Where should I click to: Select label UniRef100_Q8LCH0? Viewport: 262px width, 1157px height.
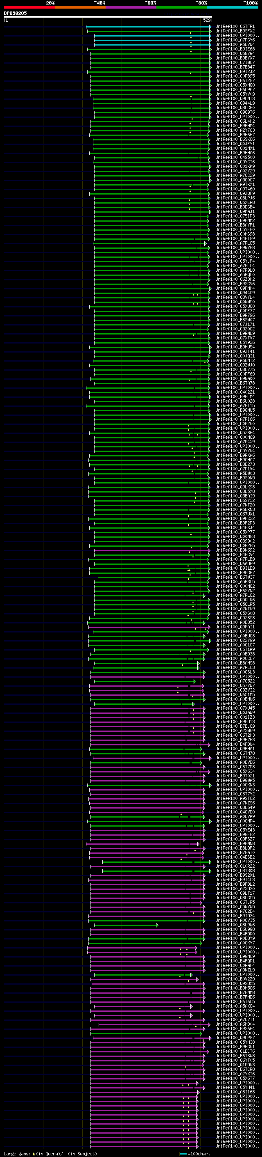pos(235,108)
